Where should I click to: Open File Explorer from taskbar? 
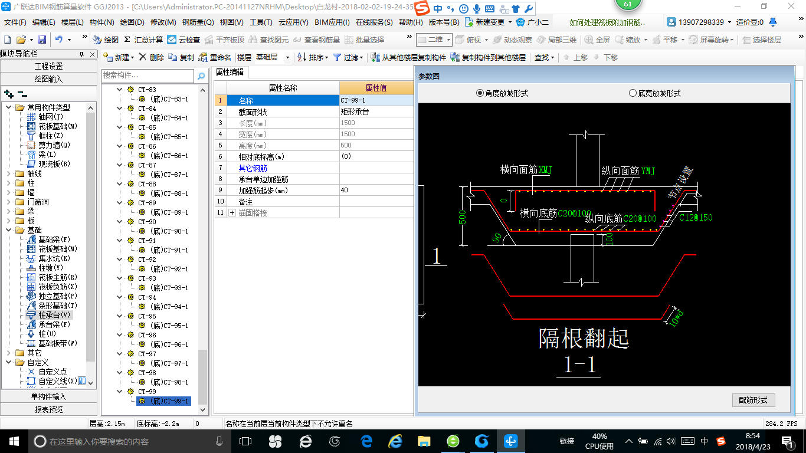(424, 441)
